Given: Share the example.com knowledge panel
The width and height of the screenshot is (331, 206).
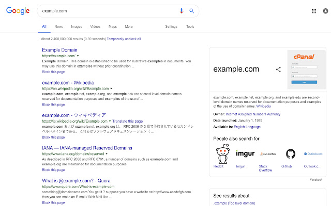Looking at the screenshot, I should click(278, 70).
